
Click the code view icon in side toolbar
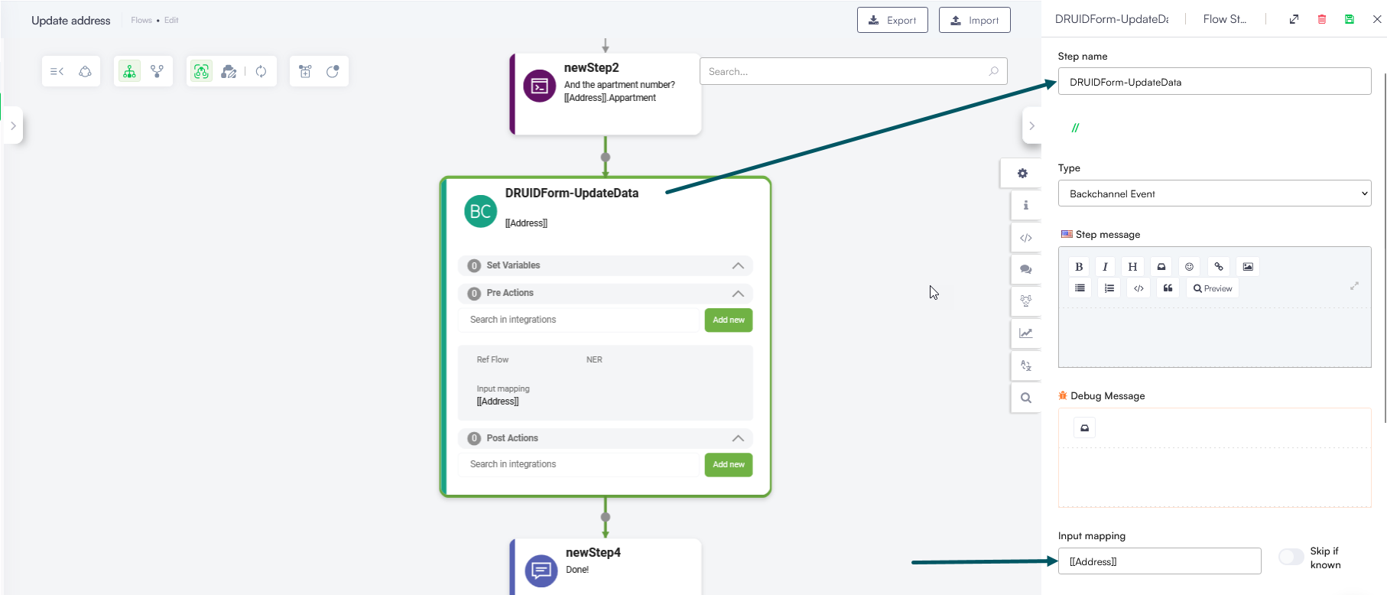1025,238
